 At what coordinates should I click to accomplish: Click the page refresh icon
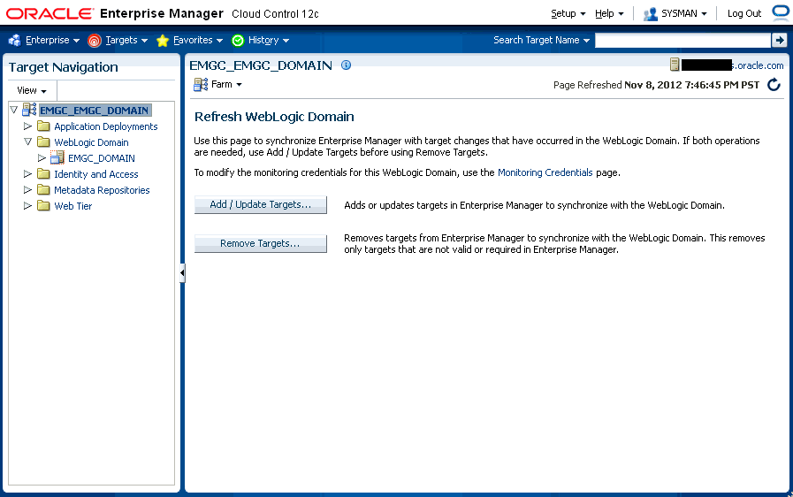[774, 85]
